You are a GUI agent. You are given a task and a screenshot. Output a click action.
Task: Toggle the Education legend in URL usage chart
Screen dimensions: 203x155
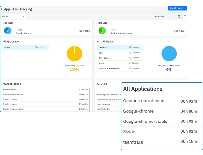(175, 66)
